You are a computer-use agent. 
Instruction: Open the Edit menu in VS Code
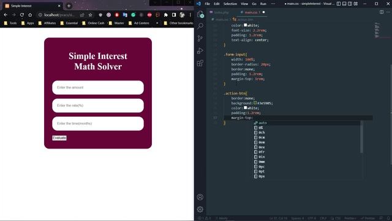click(x=216, y=4)
